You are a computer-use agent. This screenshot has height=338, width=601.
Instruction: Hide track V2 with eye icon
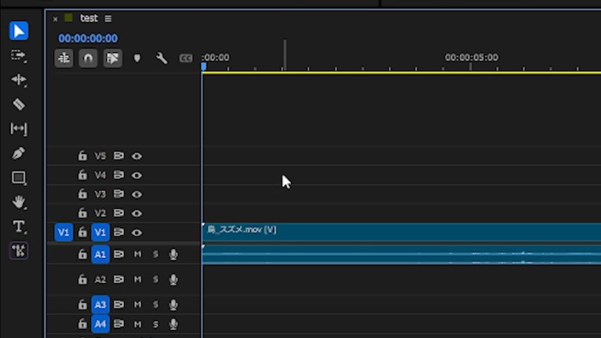pyautogui.click(x=137, y=213)
